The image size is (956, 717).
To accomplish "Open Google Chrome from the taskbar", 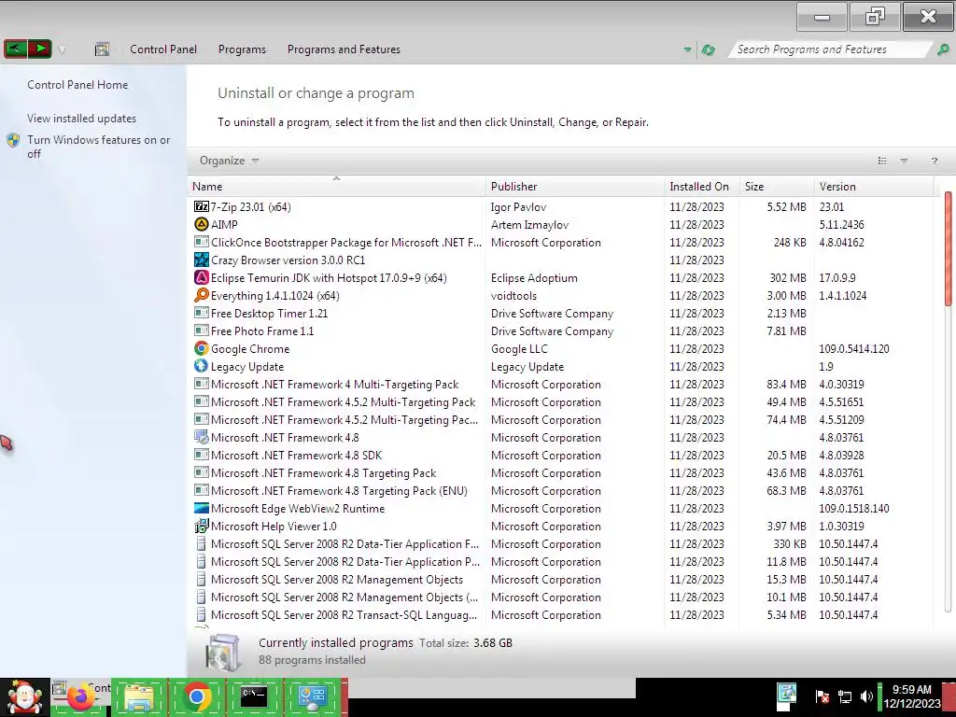I will [196, 697].
